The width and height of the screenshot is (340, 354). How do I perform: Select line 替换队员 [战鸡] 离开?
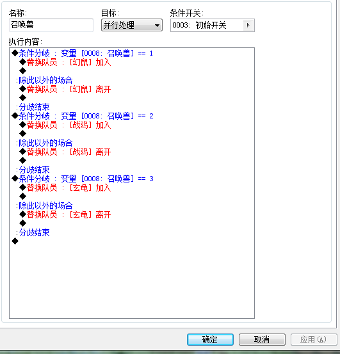point(65,152)
